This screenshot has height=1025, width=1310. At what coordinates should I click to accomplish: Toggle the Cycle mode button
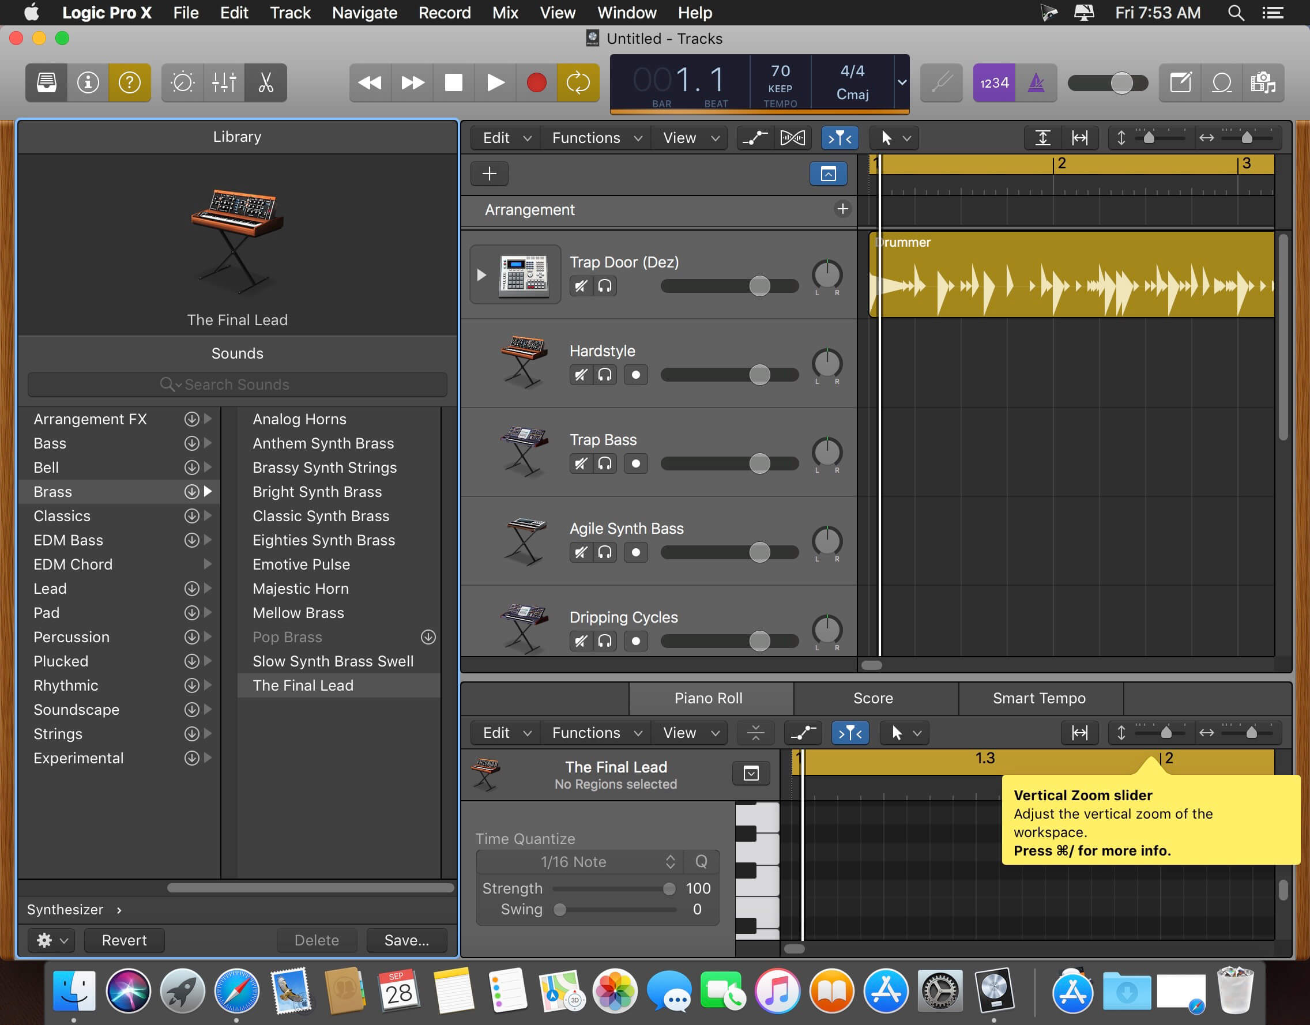coord(578,82)
